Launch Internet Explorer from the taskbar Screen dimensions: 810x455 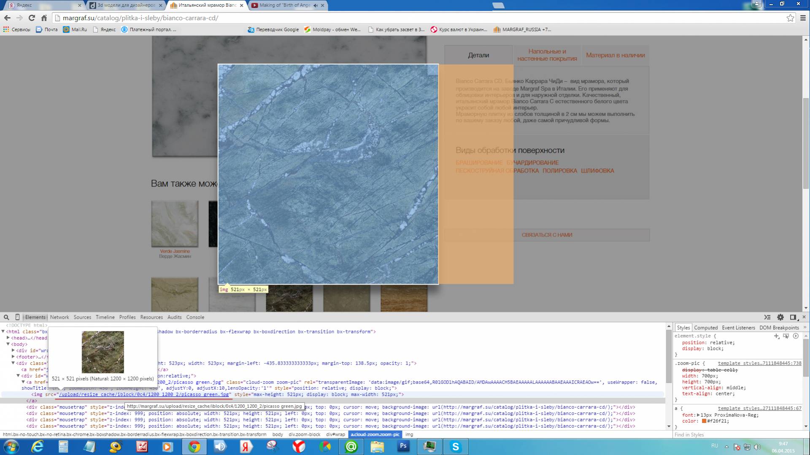tap(38, 447)
